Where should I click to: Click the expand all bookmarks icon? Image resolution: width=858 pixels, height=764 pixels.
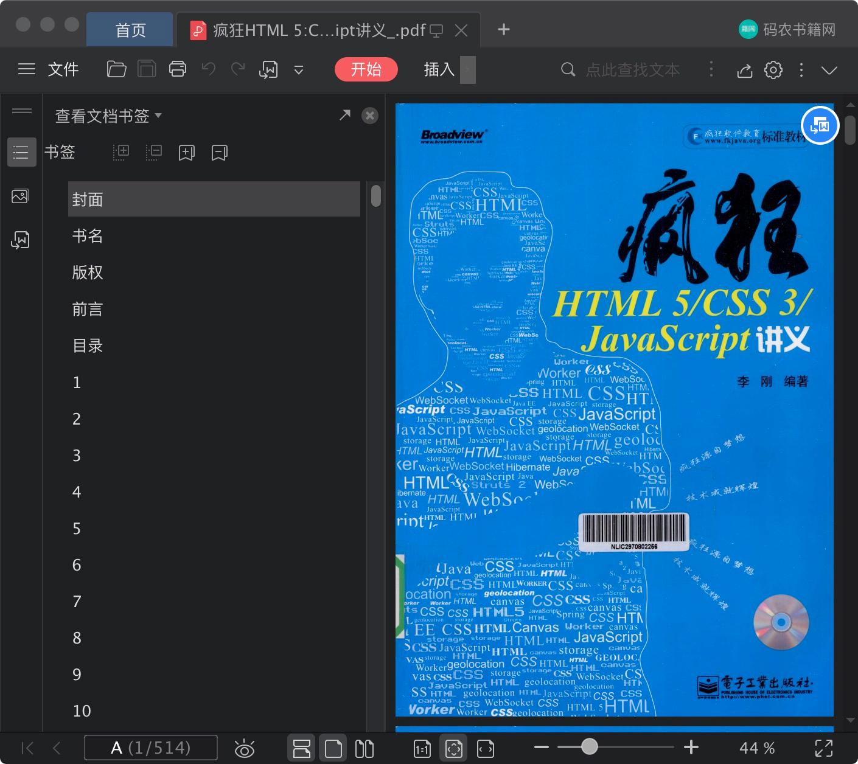tap(121, 152)
